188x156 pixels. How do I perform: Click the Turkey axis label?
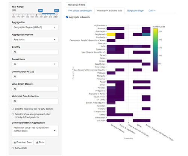click(x=102, y=115)
